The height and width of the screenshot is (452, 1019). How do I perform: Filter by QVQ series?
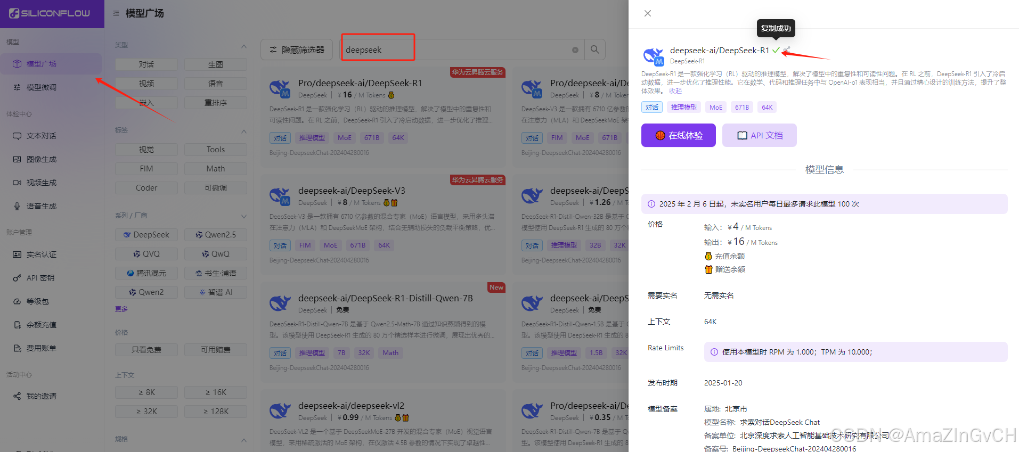(146, 254)
